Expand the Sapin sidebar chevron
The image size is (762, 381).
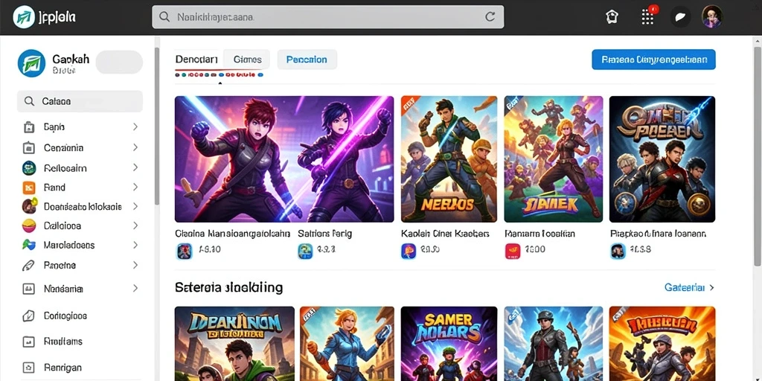point(135,127)
